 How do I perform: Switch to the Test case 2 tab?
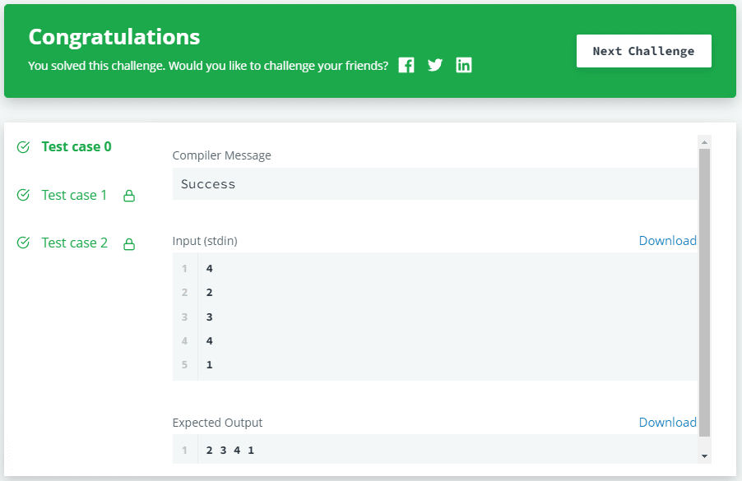(x=74, y=243)
